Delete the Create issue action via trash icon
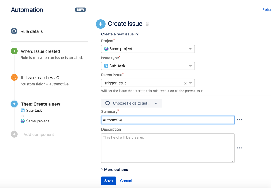Screen dimensions: 271x188 [147, 24]
